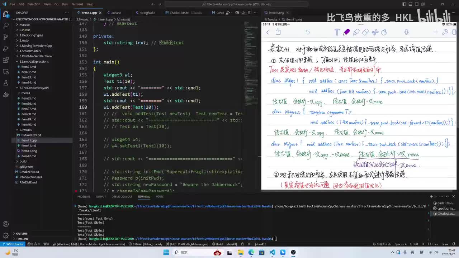The height and width of the screenshot is (258, 459).
Task: Select the GCC 11.4.0 kit status item
Action: tap(187, 244)
